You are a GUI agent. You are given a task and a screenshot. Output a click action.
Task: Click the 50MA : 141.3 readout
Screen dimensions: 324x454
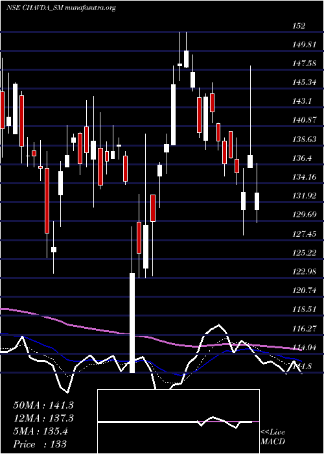pyautogui.click(x=43, y=405)
